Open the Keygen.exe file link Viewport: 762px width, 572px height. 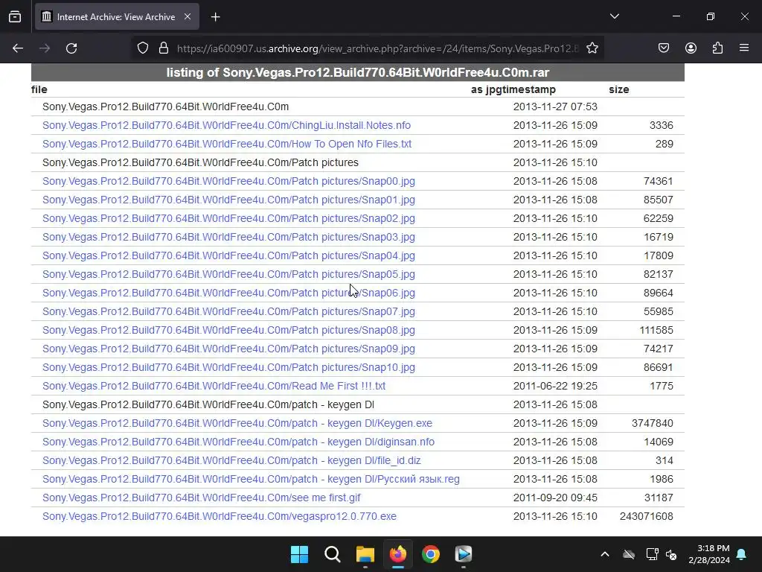click(x=237, y=423)
